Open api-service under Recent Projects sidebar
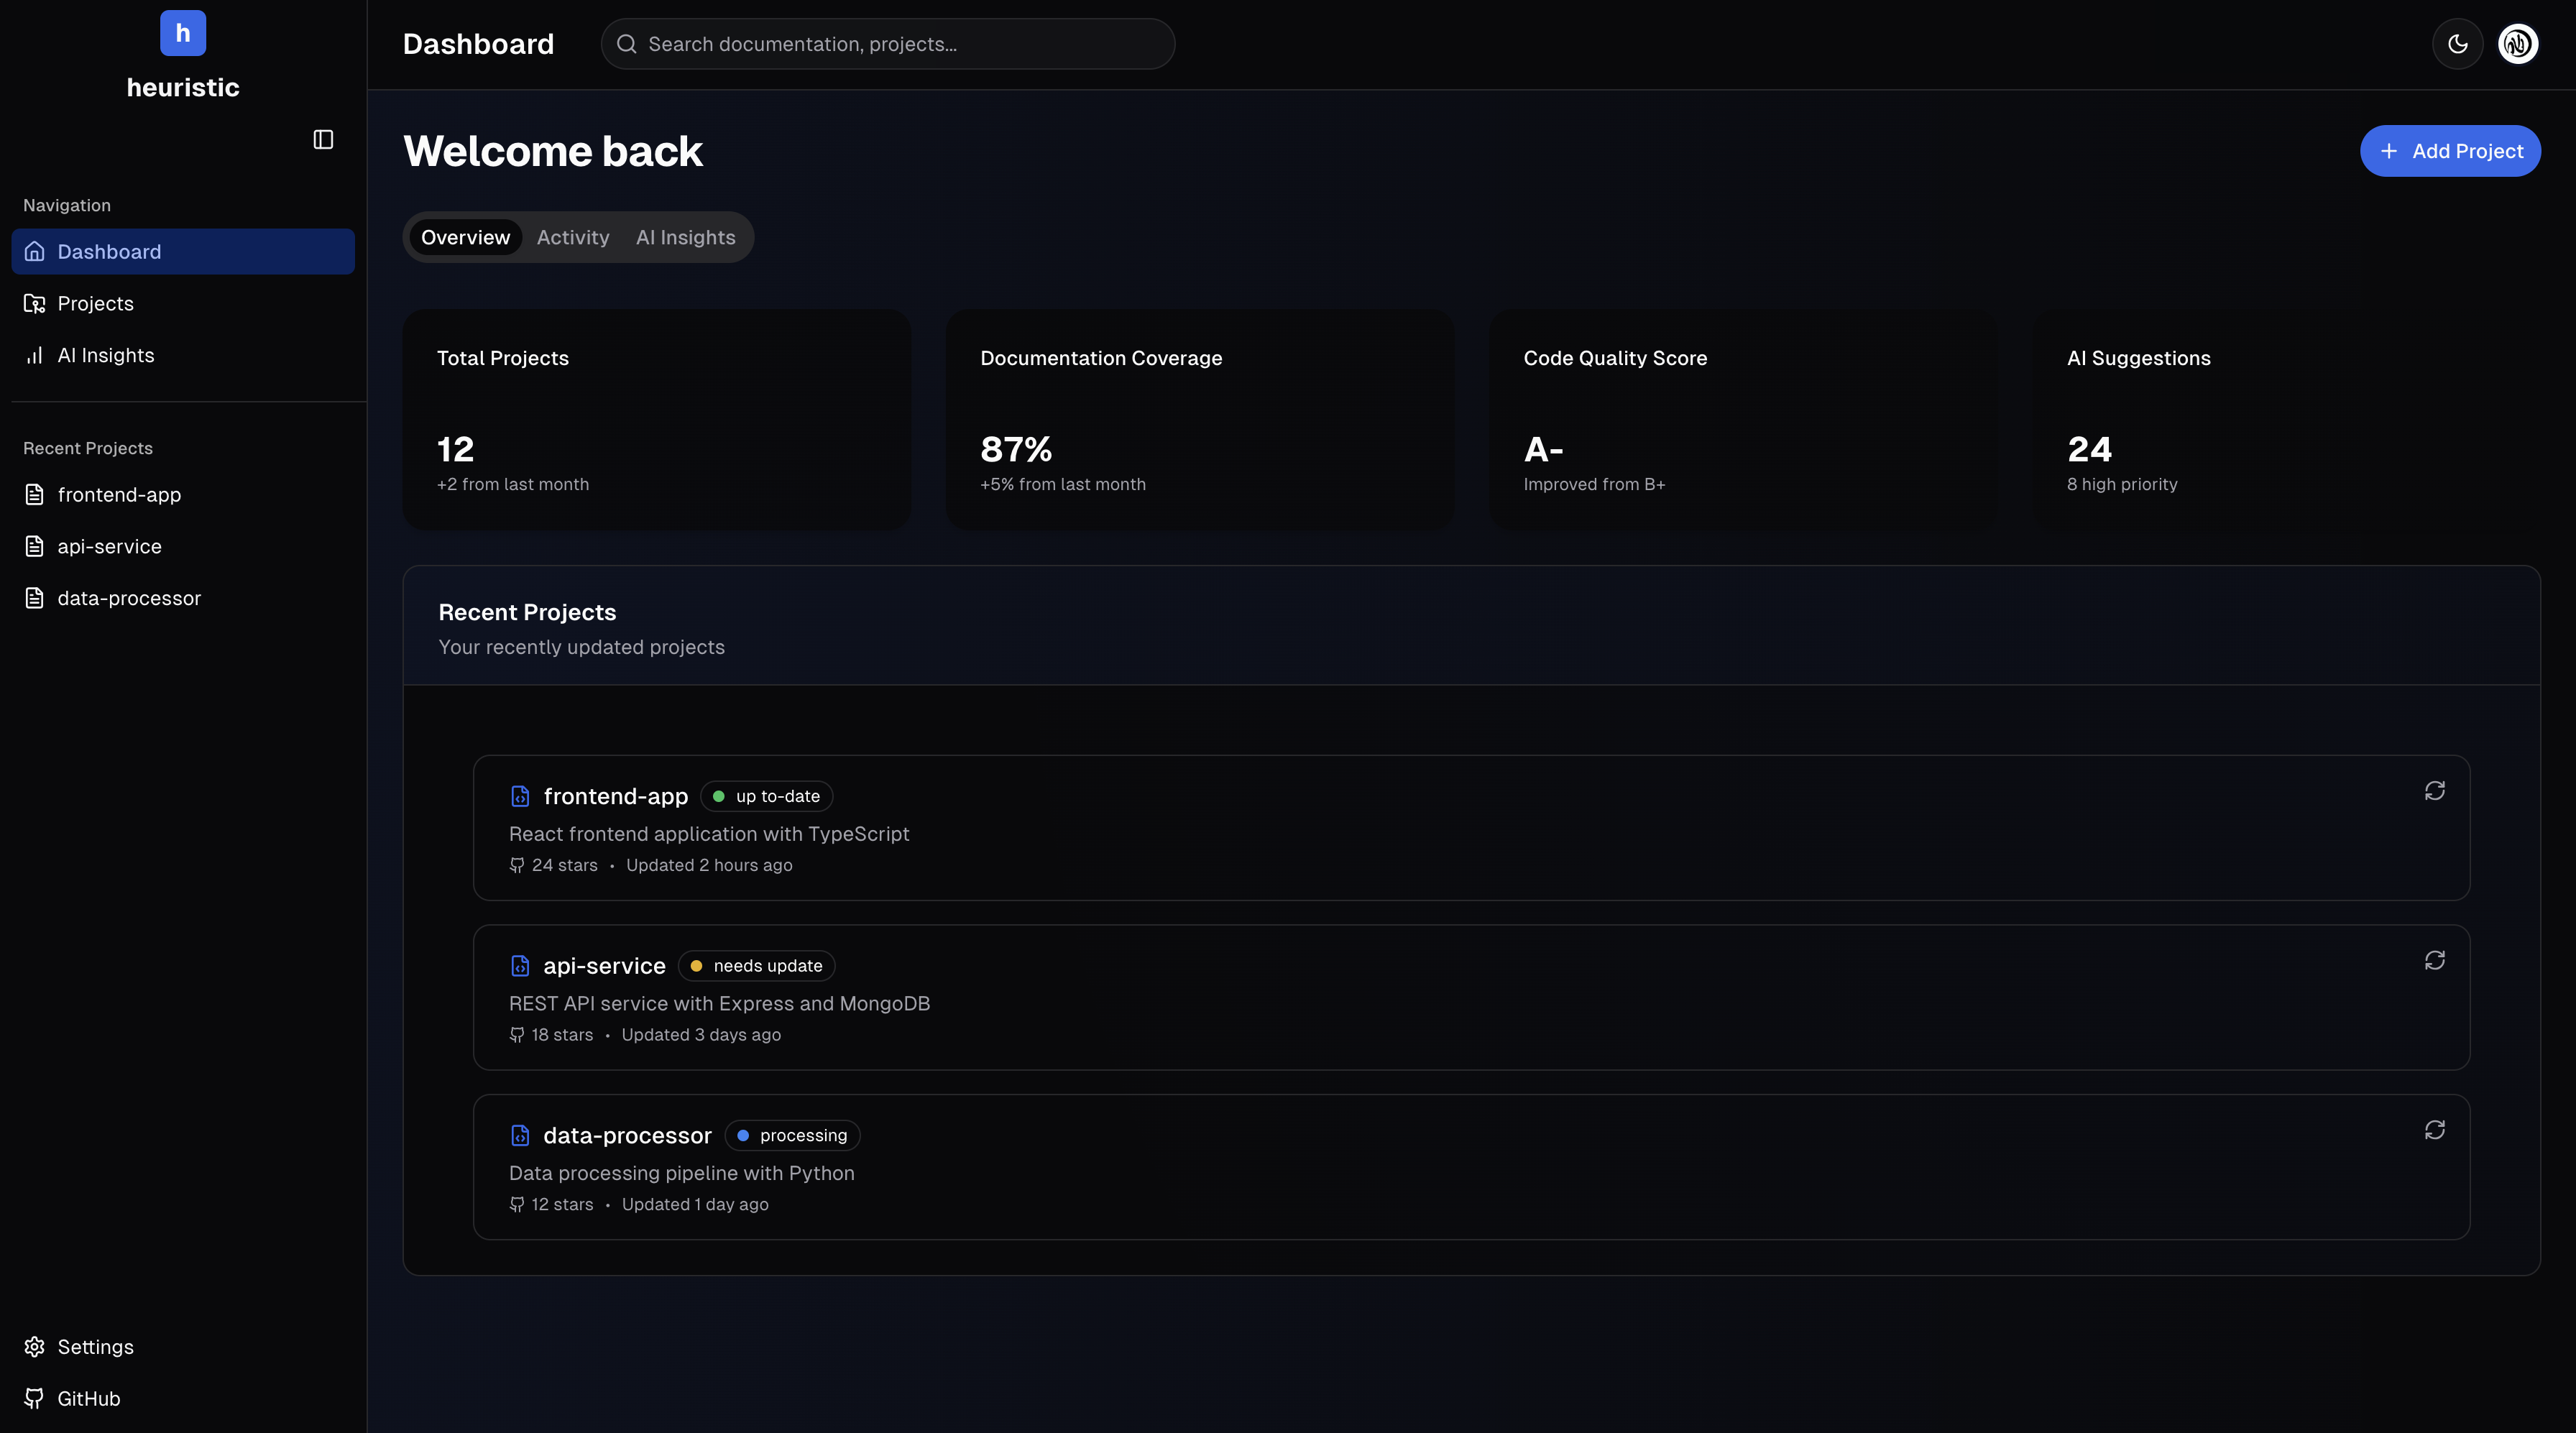2576x1433 pixels. pyautogui.click(x=109, y=546)
